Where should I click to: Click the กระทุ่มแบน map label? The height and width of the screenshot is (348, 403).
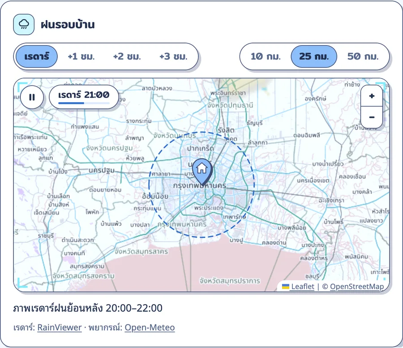[x=147, y=208]
